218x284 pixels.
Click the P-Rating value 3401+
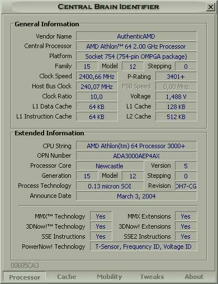point(176,77)
